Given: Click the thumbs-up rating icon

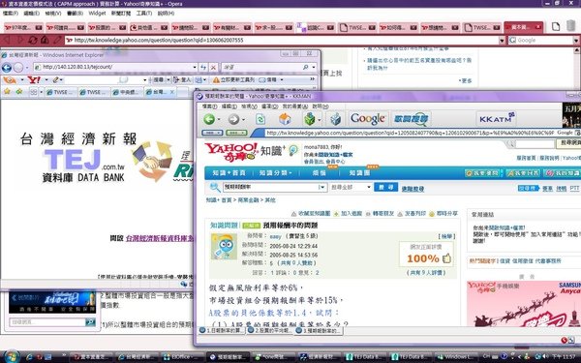Looking at the screenshot, I should click(x=446, y=258).
